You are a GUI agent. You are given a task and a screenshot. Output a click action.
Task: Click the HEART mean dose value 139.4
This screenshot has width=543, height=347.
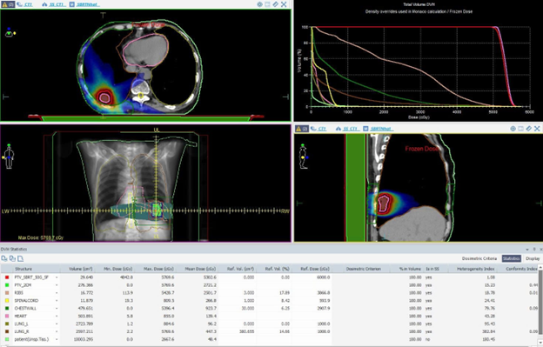click(x=210, y=317)
